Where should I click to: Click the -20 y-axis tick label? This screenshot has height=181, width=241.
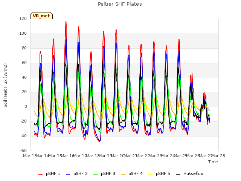coord(23,121)
